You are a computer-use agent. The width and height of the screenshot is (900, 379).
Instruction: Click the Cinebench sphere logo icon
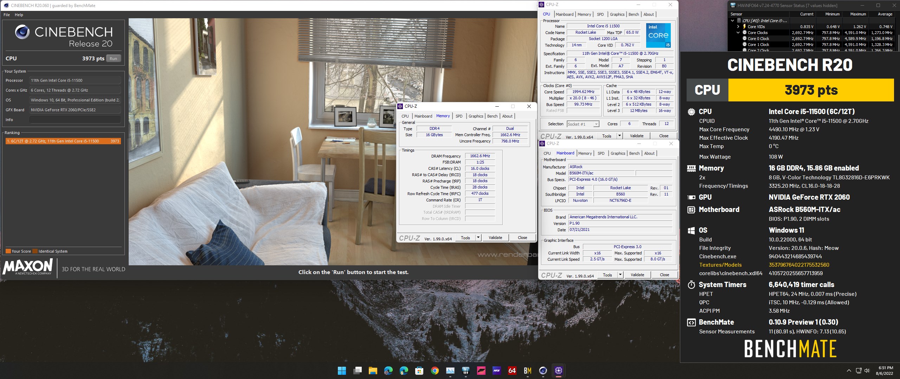22,32
